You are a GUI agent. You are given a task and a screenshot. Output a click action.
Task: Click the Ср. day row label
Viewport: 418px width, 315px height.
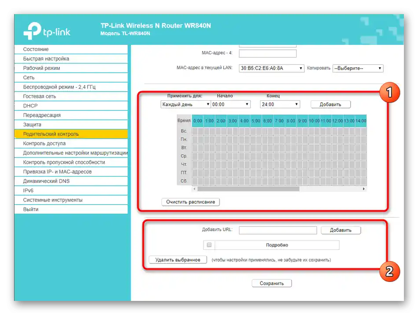click(184, 156)
